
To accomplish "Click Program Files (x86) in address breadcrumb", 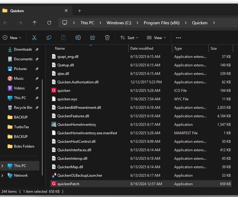I will click(161, 23).
